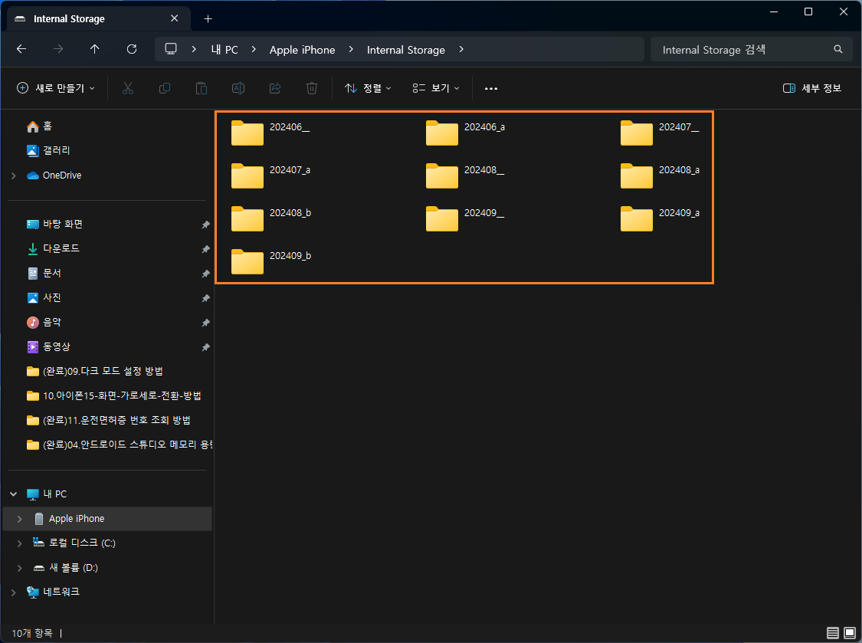Click 내 PC in the address bar

coord(225,50)
